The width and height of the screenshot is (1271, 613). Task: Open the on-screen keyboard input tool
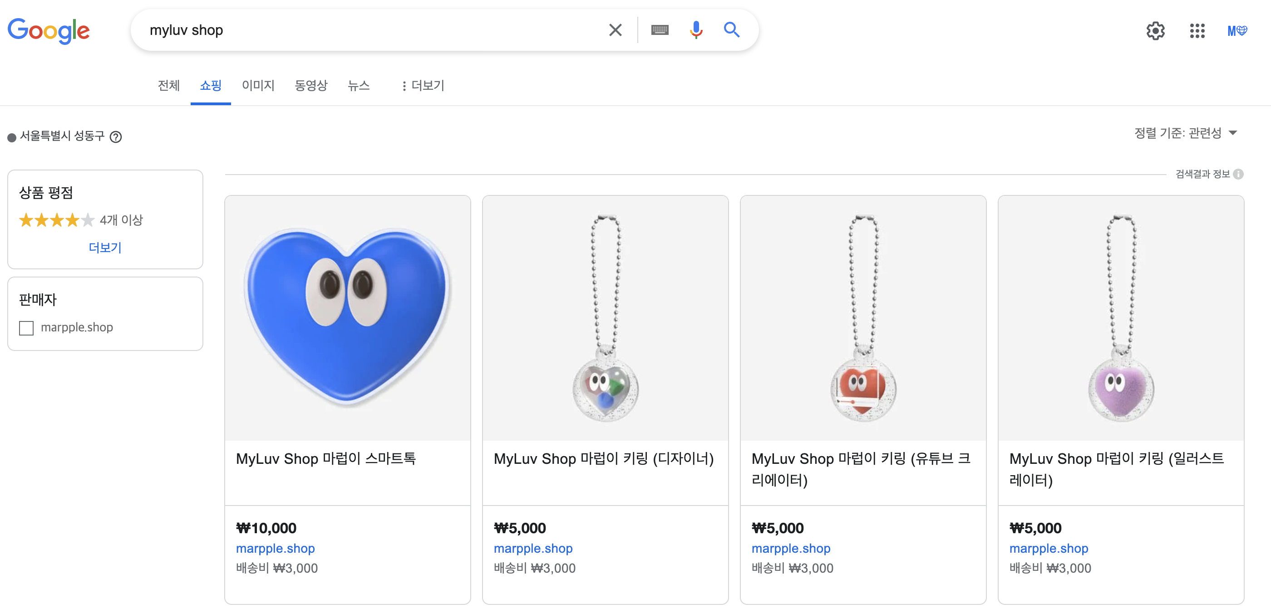[660, 30]
